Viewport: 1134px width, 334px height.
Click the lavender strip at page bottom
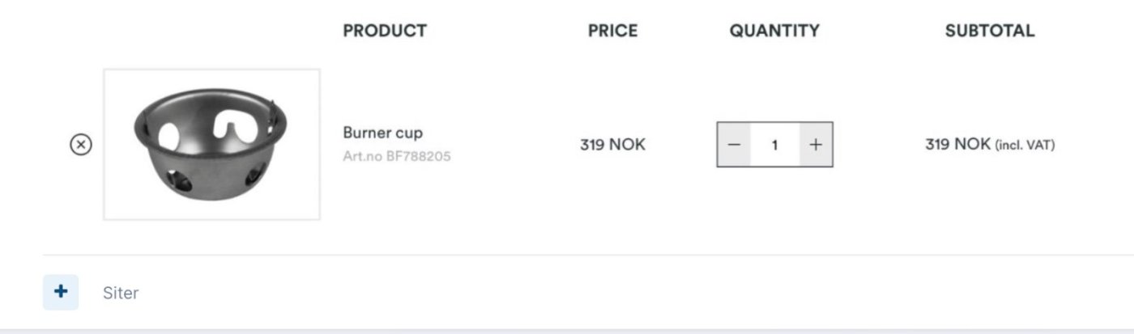click(567, 331)
